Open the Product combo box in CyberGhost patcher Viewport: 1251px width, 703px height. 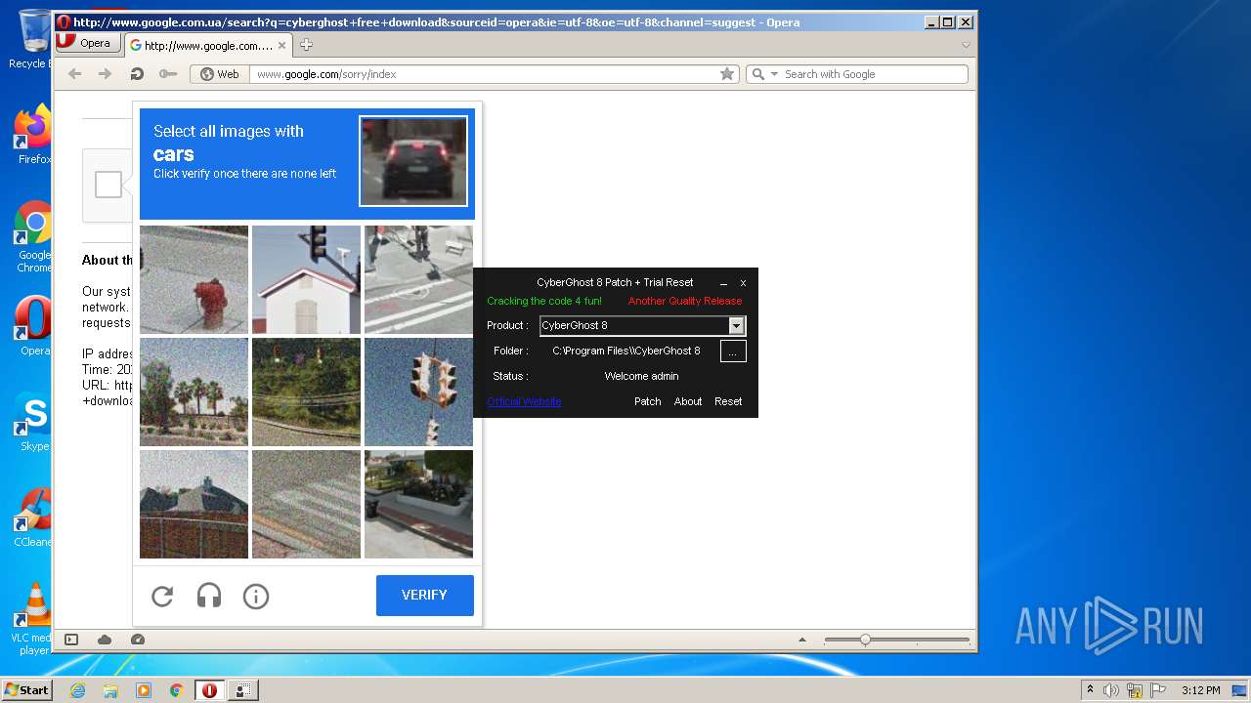tap(642, 325)
